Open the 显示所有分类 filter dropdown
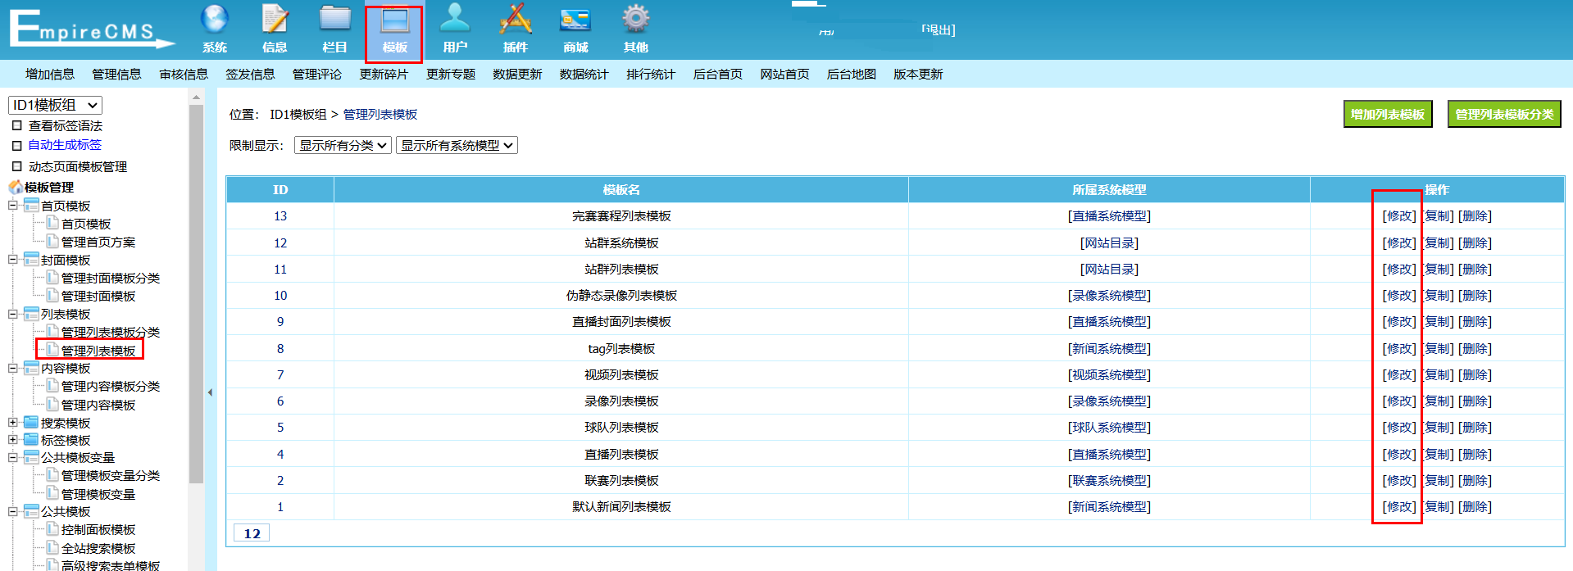This screenshot has height=571, width=1573. 343,145
